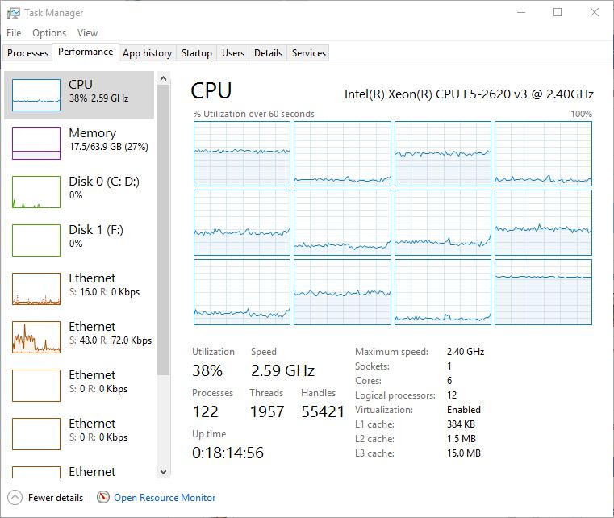
Task: Click the Task Manager title bar icon
Action: coord(14,13)
